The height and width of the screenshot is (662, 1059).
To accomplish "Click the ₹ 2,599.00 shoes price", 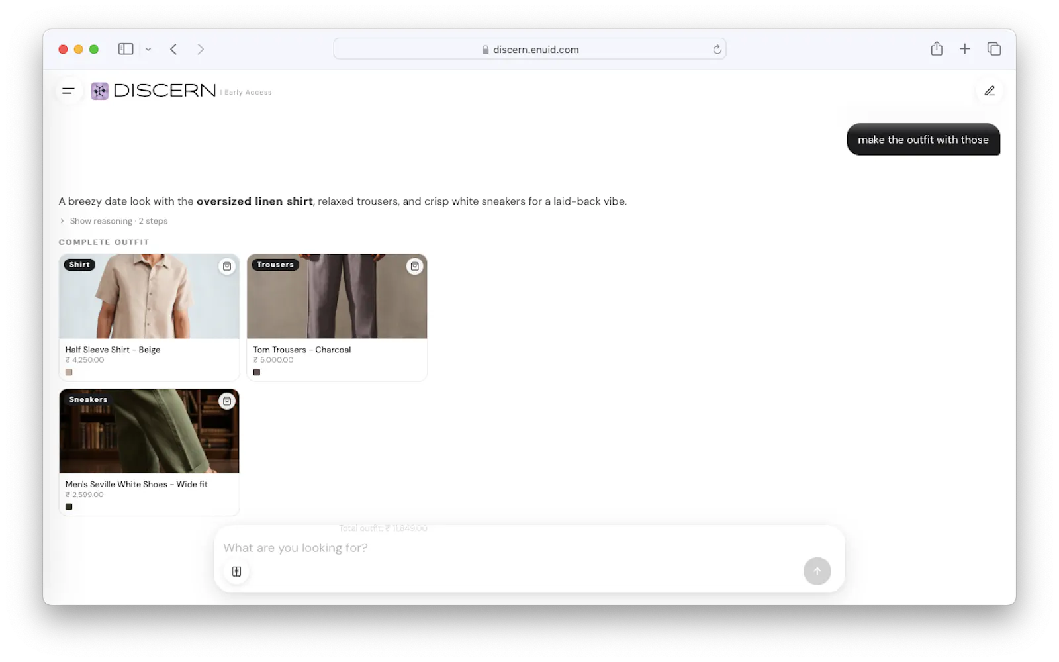I will pos(85,495).
